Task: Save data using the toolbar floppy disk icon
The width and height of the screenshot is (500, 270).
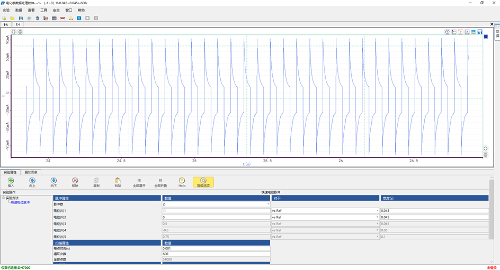Action: [21, 18]
